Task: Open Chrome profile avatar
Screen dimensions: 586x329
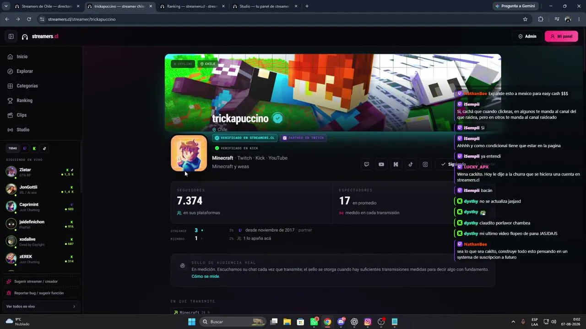Action: (568, 19)
